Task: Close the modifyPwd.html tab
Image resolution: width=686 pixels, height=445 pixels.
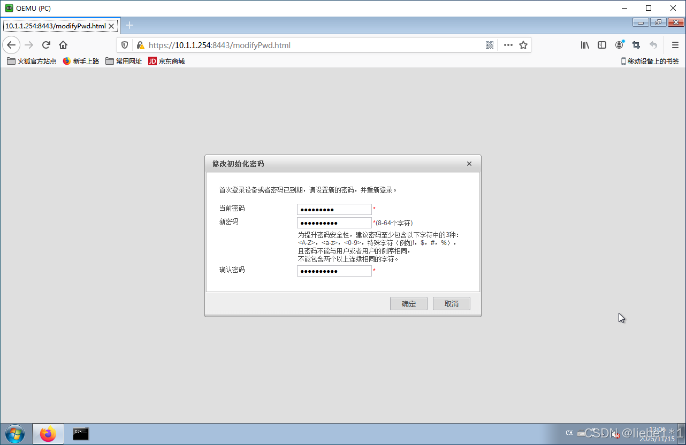Action: tap(111, 26)
